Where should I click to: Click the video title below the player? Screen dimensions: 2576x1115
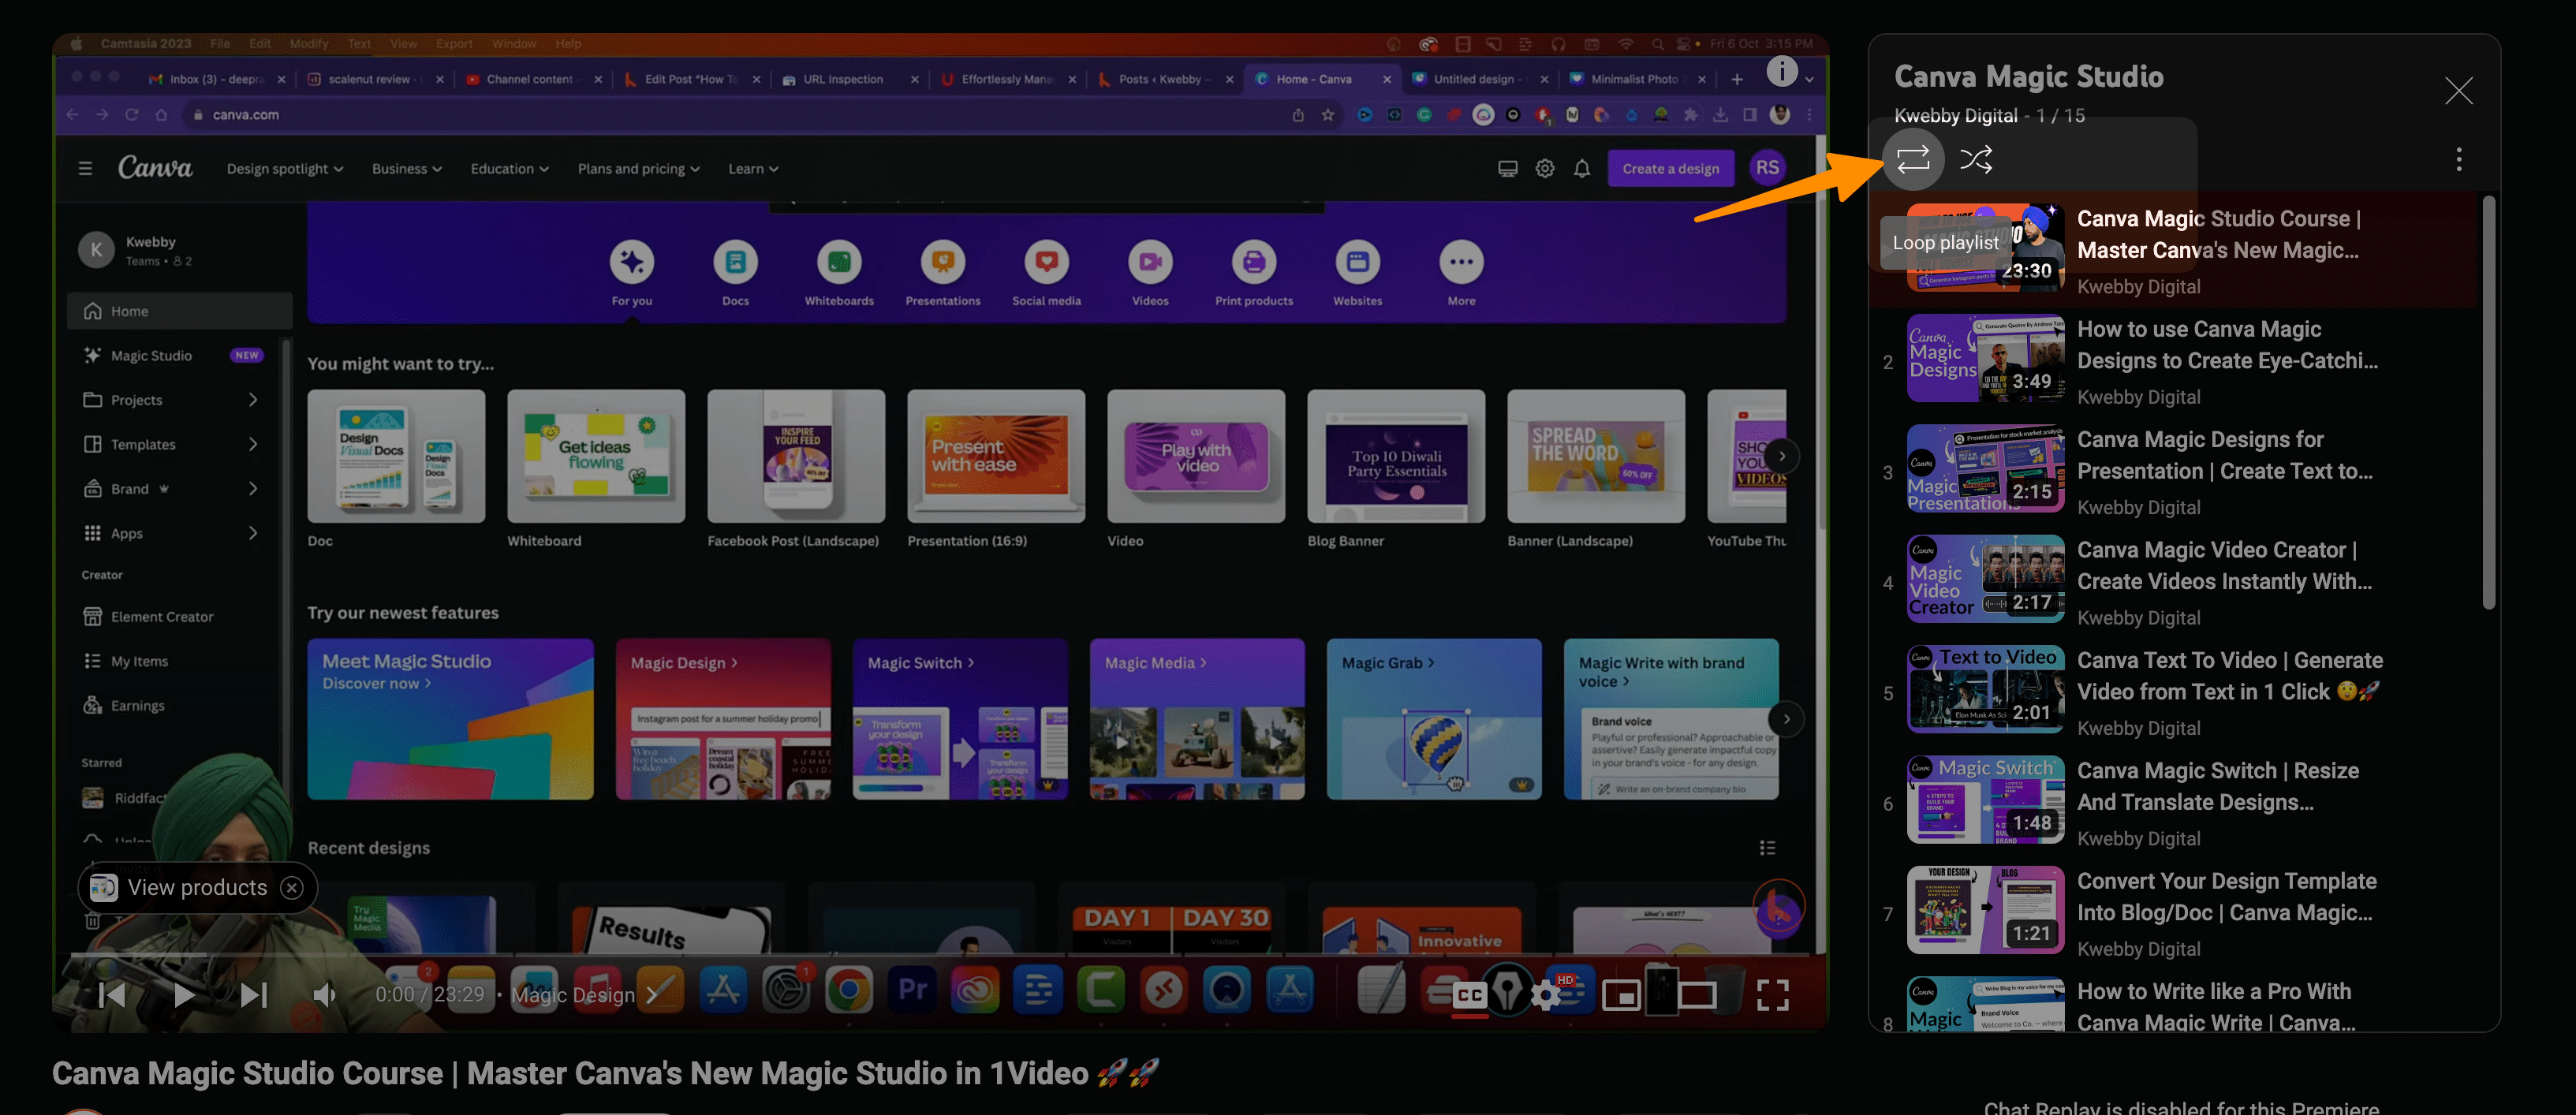click(605, 1073)
